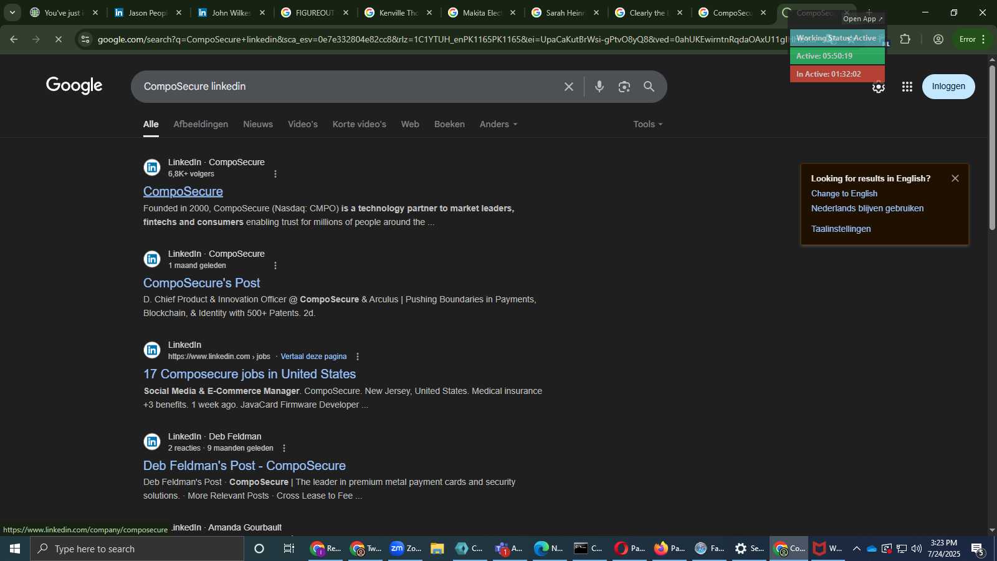Click the Chrome address bar URL
The height and width of the screenshot is (561, 997).
(442, 39)
